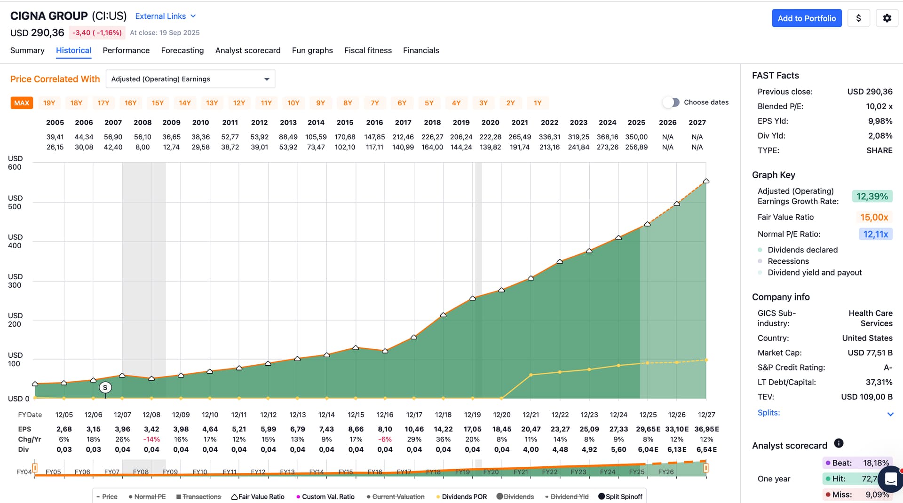Image resolution: width=903 pixels, height=503 pixels.
Task: Enable the Choose dates switch
Action: click(671, 102)
